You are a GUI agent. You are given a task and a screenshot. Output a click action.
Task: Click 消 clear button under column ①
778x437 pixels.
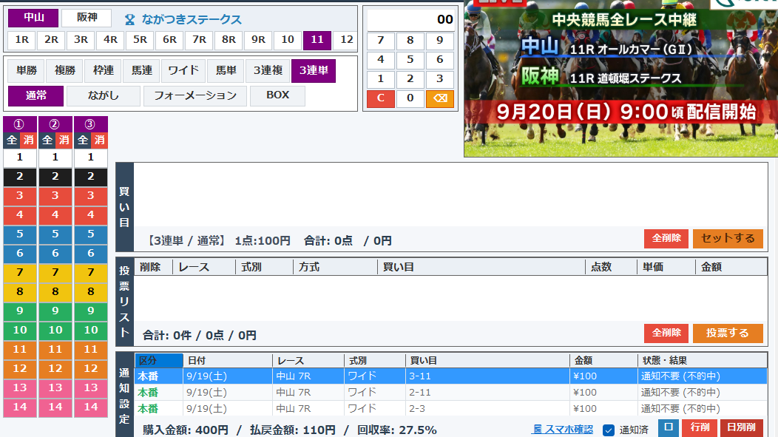pos(28,140)
